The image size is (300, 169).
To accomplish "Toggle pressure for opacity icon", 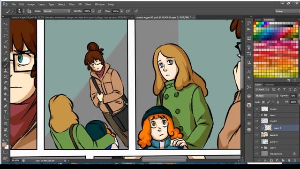I will point(99,11).
